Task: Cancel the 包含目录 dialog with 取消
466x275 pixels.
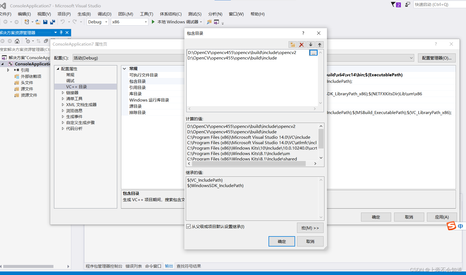Action: tap(310, 241)
